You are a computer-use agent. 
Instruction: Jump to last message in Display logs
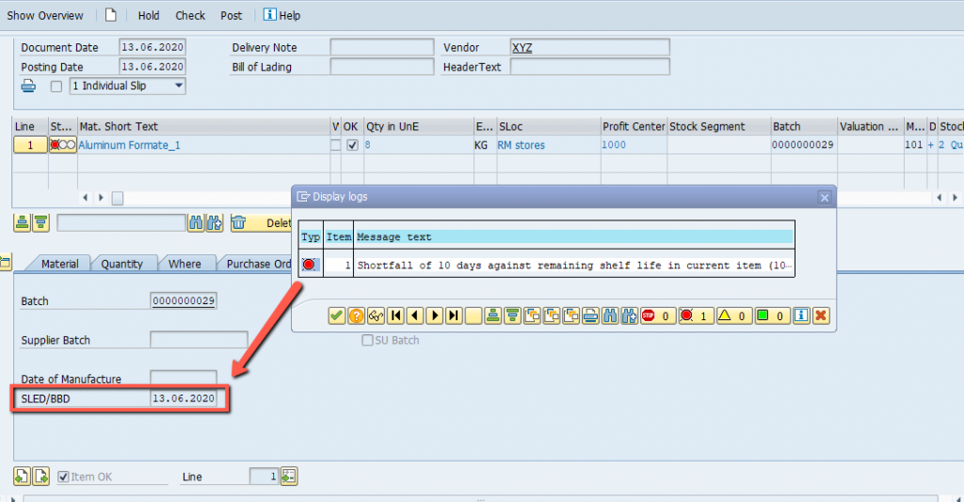coord(454,316)
